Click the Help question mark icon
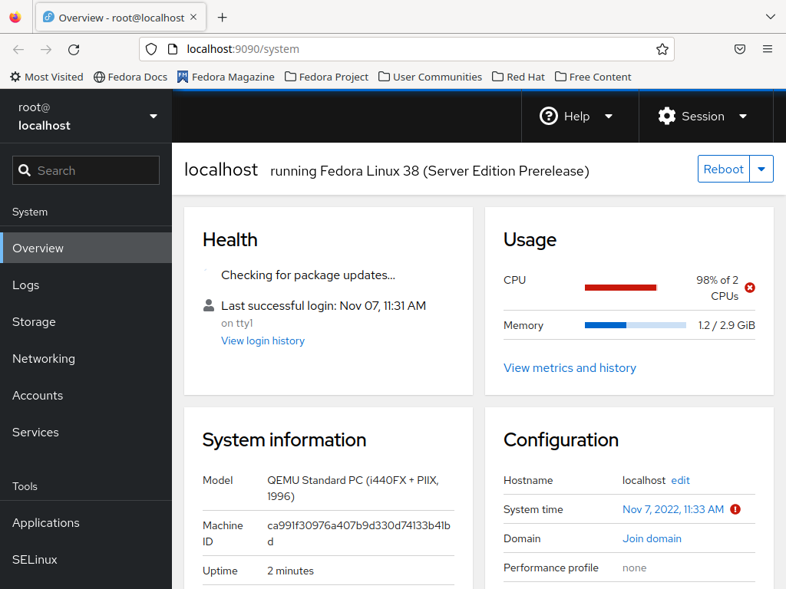The height and width of the screenshot is (589, 786). pos(548,117)
